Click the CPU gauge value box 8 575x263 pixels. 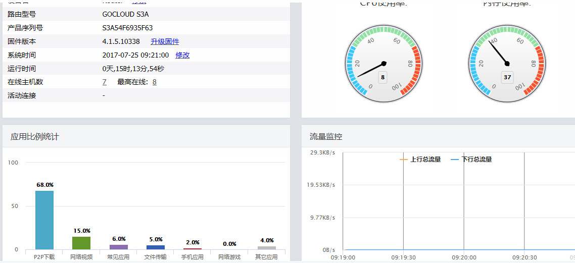click(x=382, y=78)
